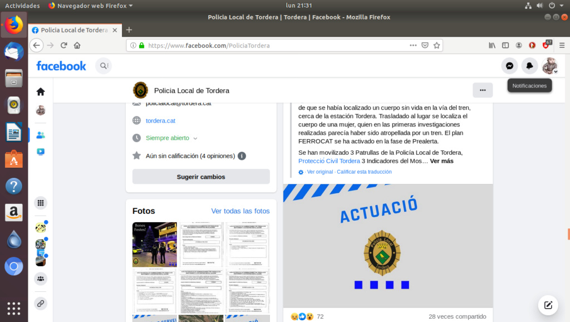Click the Facebook search icon
The width and height of the screenshot is (570, 322).
pos(104,66)
